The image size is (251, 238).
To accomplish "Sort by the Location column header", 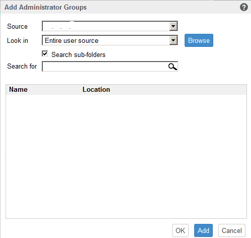I will (96, 89).
